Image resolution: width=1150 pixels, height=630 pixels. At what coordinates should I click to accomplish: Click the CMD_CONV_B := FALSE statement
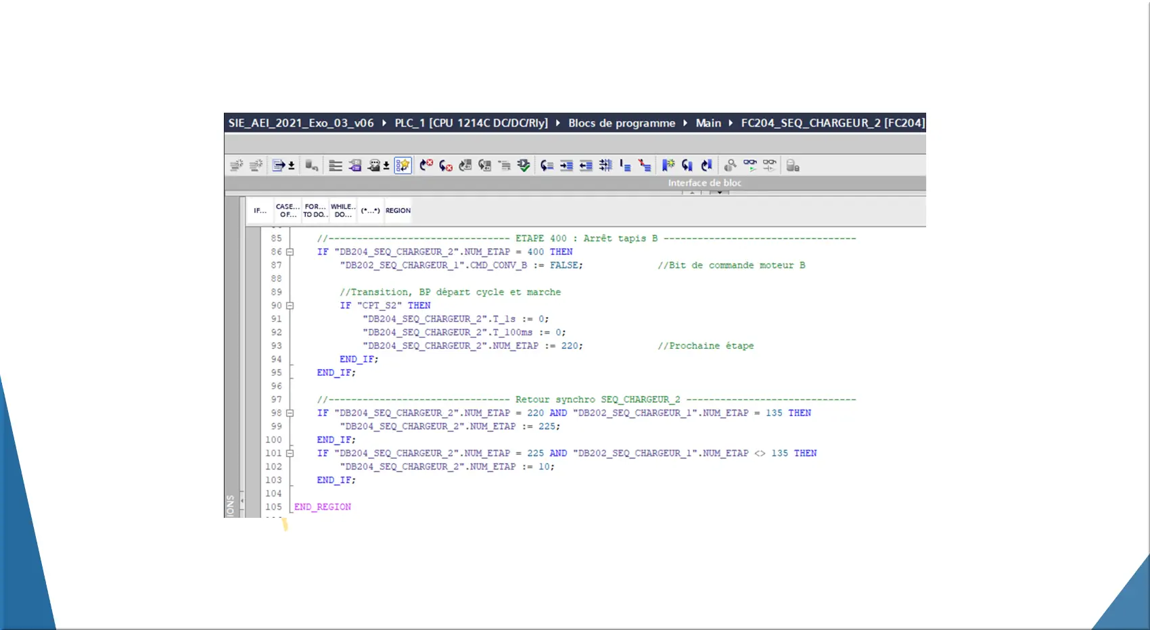[x=461, y=266]
